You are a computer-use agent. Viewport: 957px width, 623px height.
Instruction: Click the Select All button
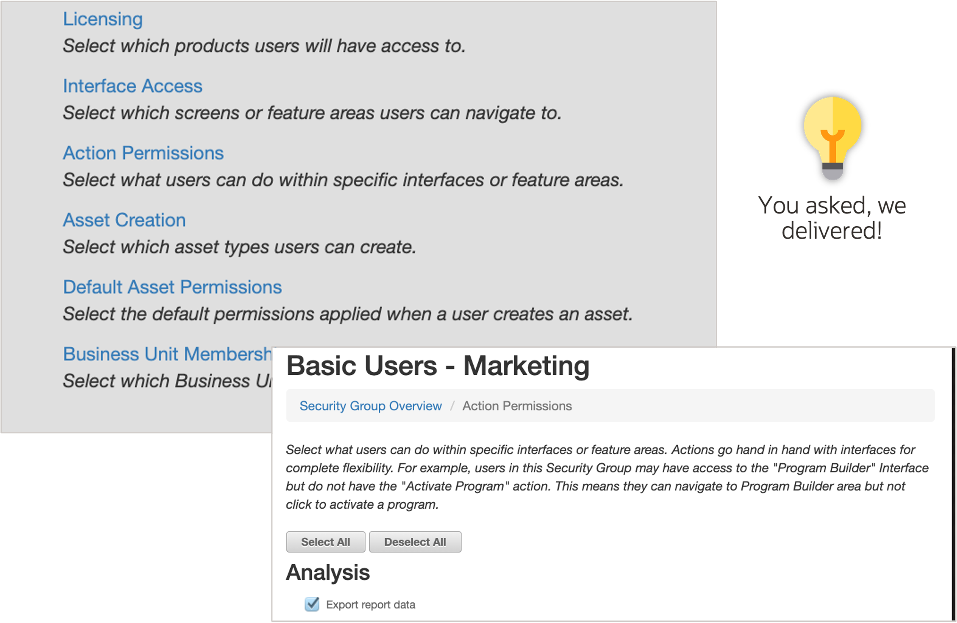click(325, 542)
